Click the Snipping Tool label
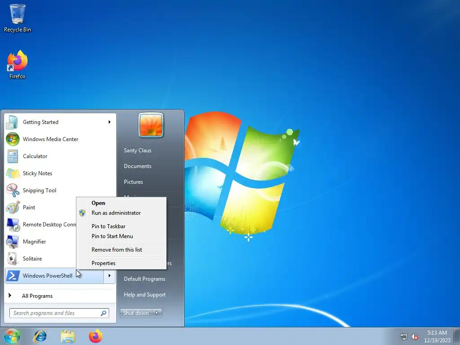 click(40, 190)
